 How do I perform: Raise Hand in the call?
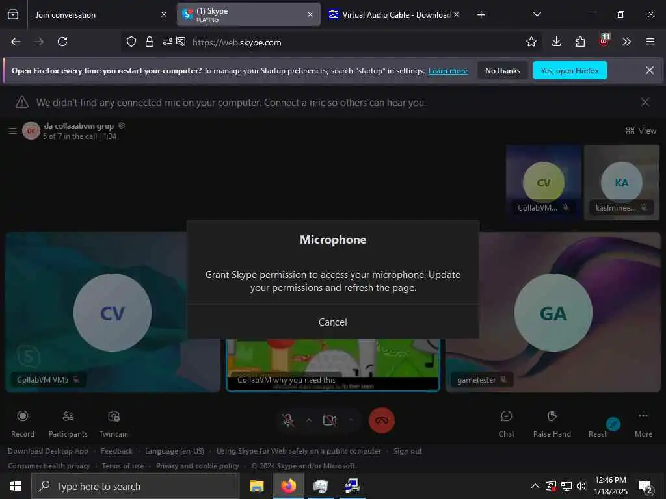(x=552, y=423)
